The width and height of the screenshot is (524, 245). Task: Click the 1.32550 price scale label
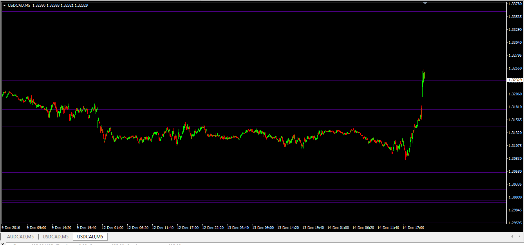(x=515, y=68)
